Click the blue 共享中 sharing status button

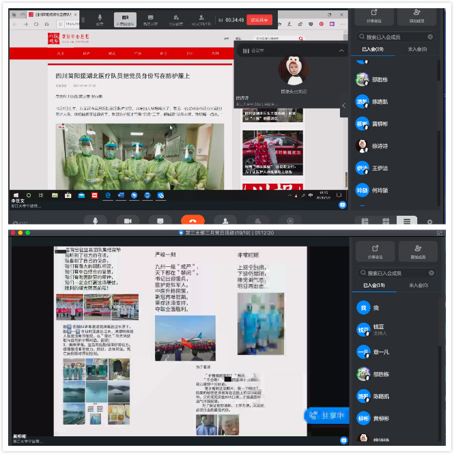click(326, 415)
